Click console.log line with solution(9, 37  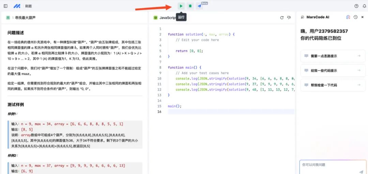point(235,84)
